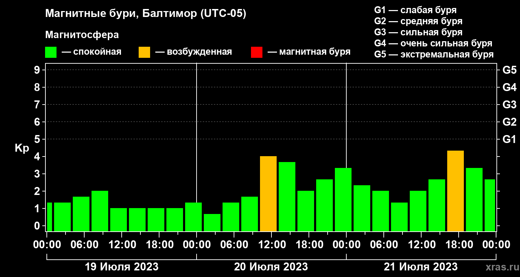
Task: Select the title 'Магнитные бури, Балтимор (UTC-05)'
Action: 146,14
